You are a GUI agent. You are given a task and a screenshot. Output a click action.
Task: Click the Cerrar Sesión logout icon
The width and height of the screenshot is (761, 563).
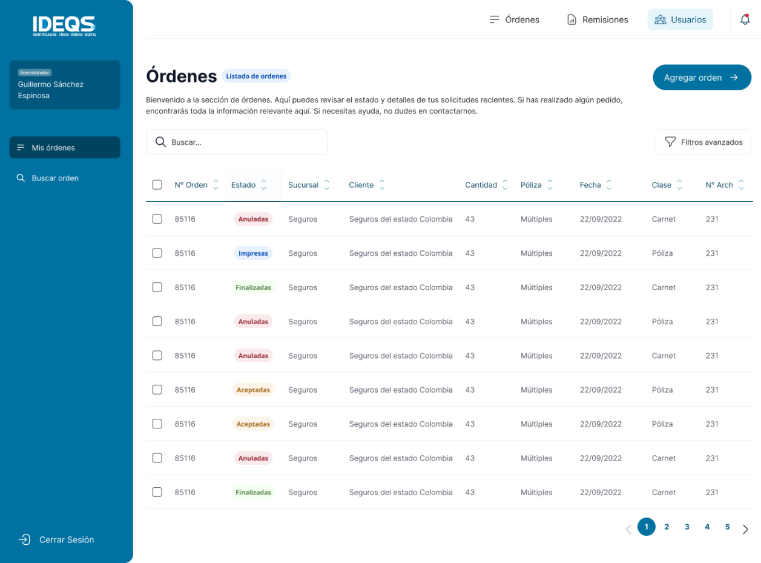tap(24, 539)
